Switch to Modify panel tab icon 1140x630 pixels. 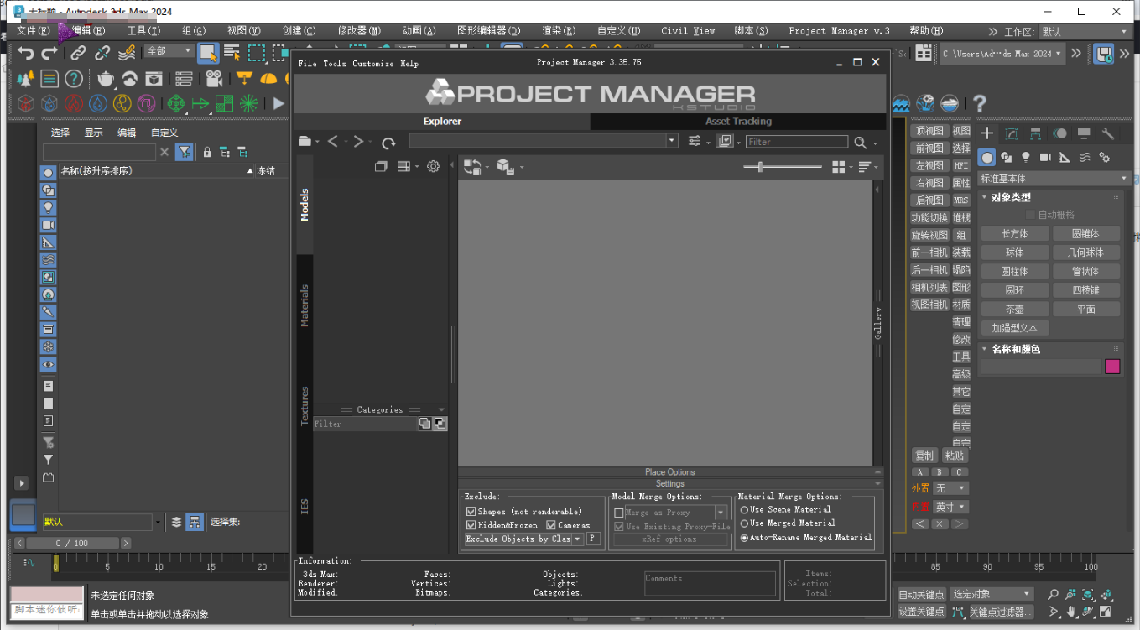[1012, 133]
